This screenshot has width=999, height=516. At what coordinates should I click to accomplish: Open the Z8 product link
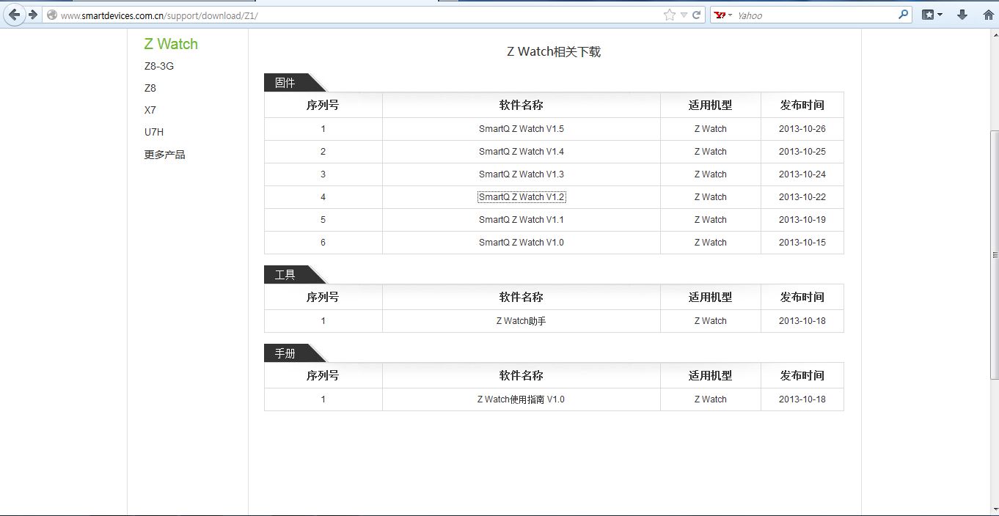coord(150,88)
